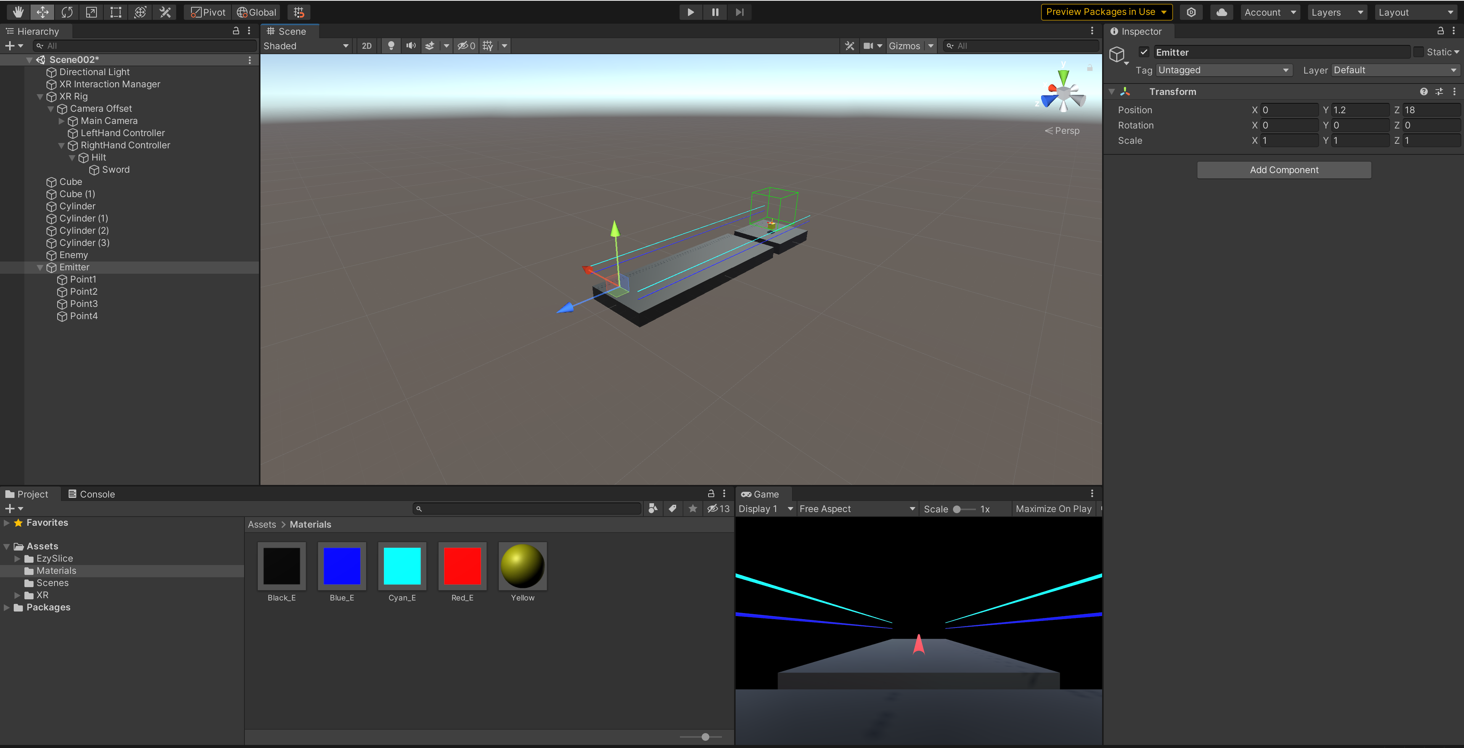
Task: Collapse the Emitter hierarchy node
Action: point(40,268)
